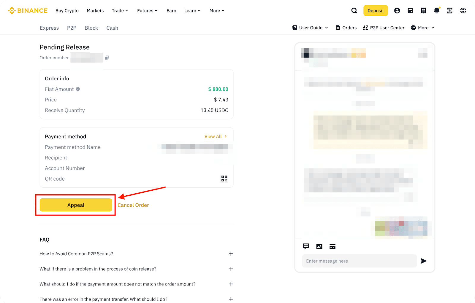Click the Account Number label

65,168
